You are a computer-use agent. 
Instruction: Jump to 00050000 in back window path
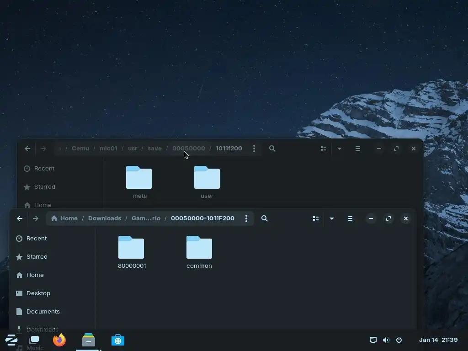point(189,149)
